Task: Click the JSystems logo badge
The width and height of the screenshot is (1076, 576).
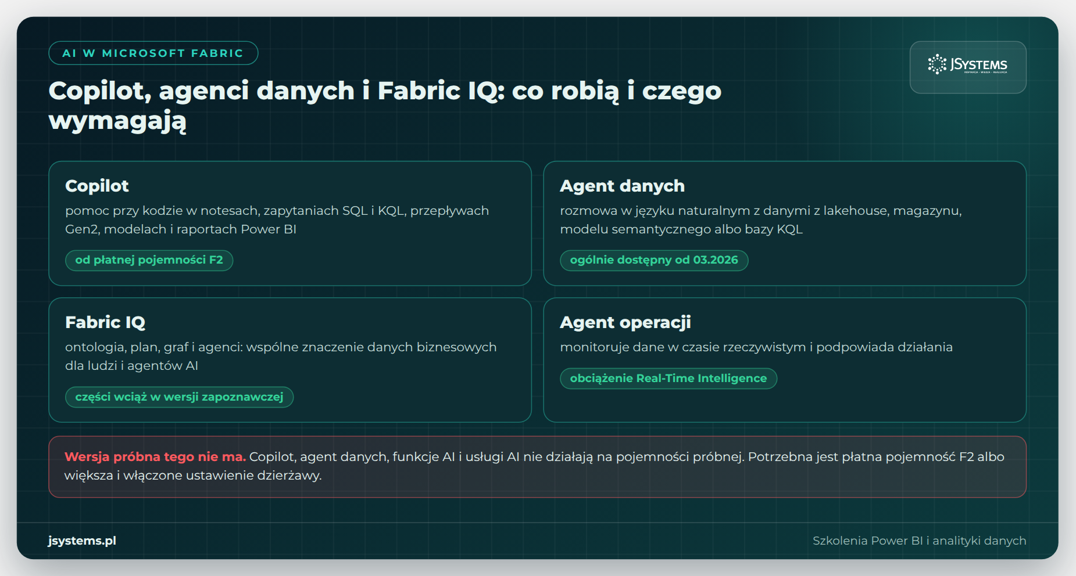Action: pos(968,67)
